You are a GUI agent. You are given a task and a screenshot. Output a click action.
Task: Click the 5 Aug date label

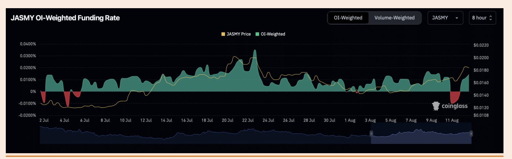pos(391,120)
